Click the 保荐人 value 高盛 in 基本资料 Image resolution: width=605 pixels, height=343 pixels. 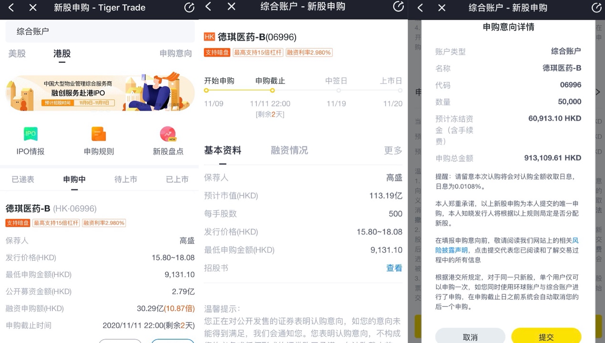[x=394, y=178]
